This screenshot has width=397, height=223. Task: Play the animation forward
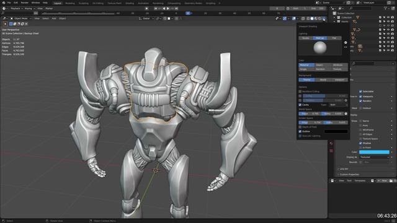168,8
